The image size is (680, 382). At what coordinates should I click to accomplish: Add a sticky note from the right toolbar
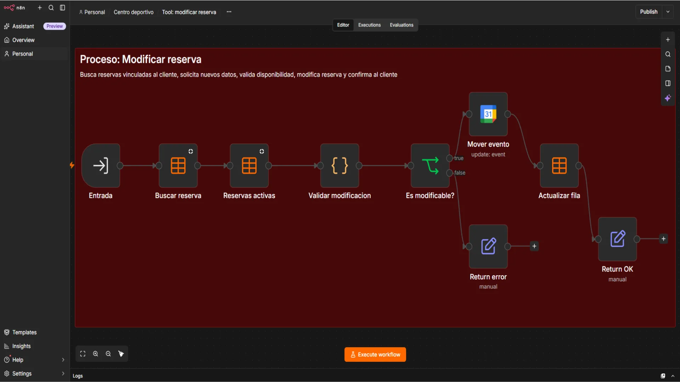tap(668, 69)
